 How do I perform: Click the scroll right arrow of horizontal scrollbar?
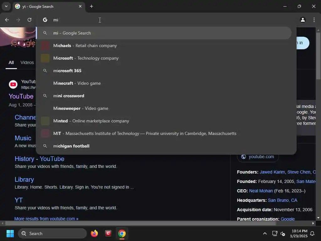coord(313,223)
